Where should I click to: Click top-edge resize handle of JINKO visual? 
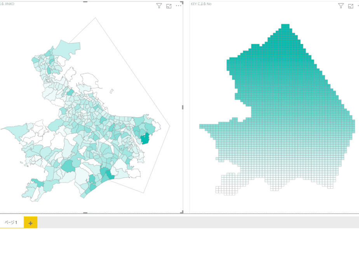[85, 2]
